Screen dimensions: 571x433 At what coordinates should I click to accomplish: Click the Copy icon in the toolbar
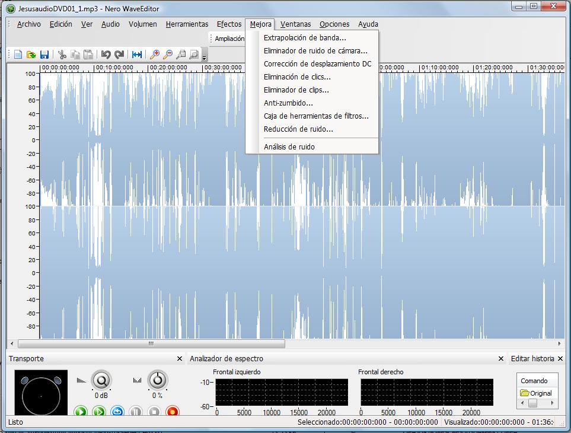click(75, 55)
